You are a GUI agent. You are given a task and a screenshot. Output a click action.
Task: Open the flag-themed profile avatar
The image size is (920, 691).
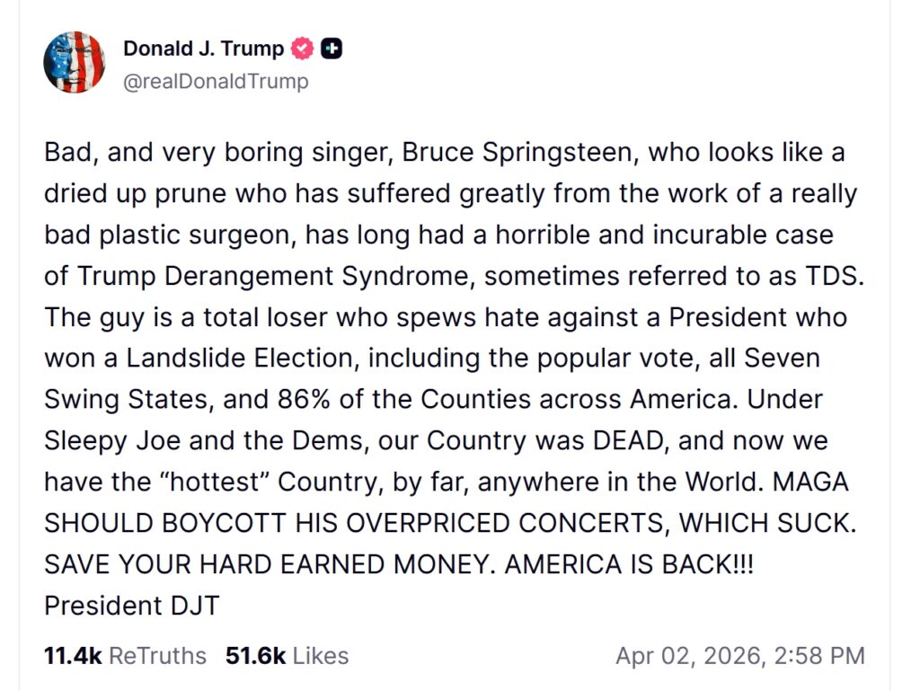click(x=75, y=63)
